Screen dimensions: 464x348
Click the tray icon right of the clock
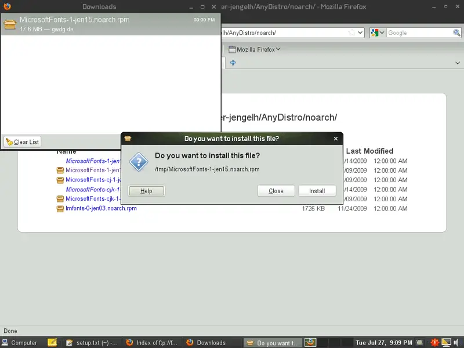pos(420,343)
